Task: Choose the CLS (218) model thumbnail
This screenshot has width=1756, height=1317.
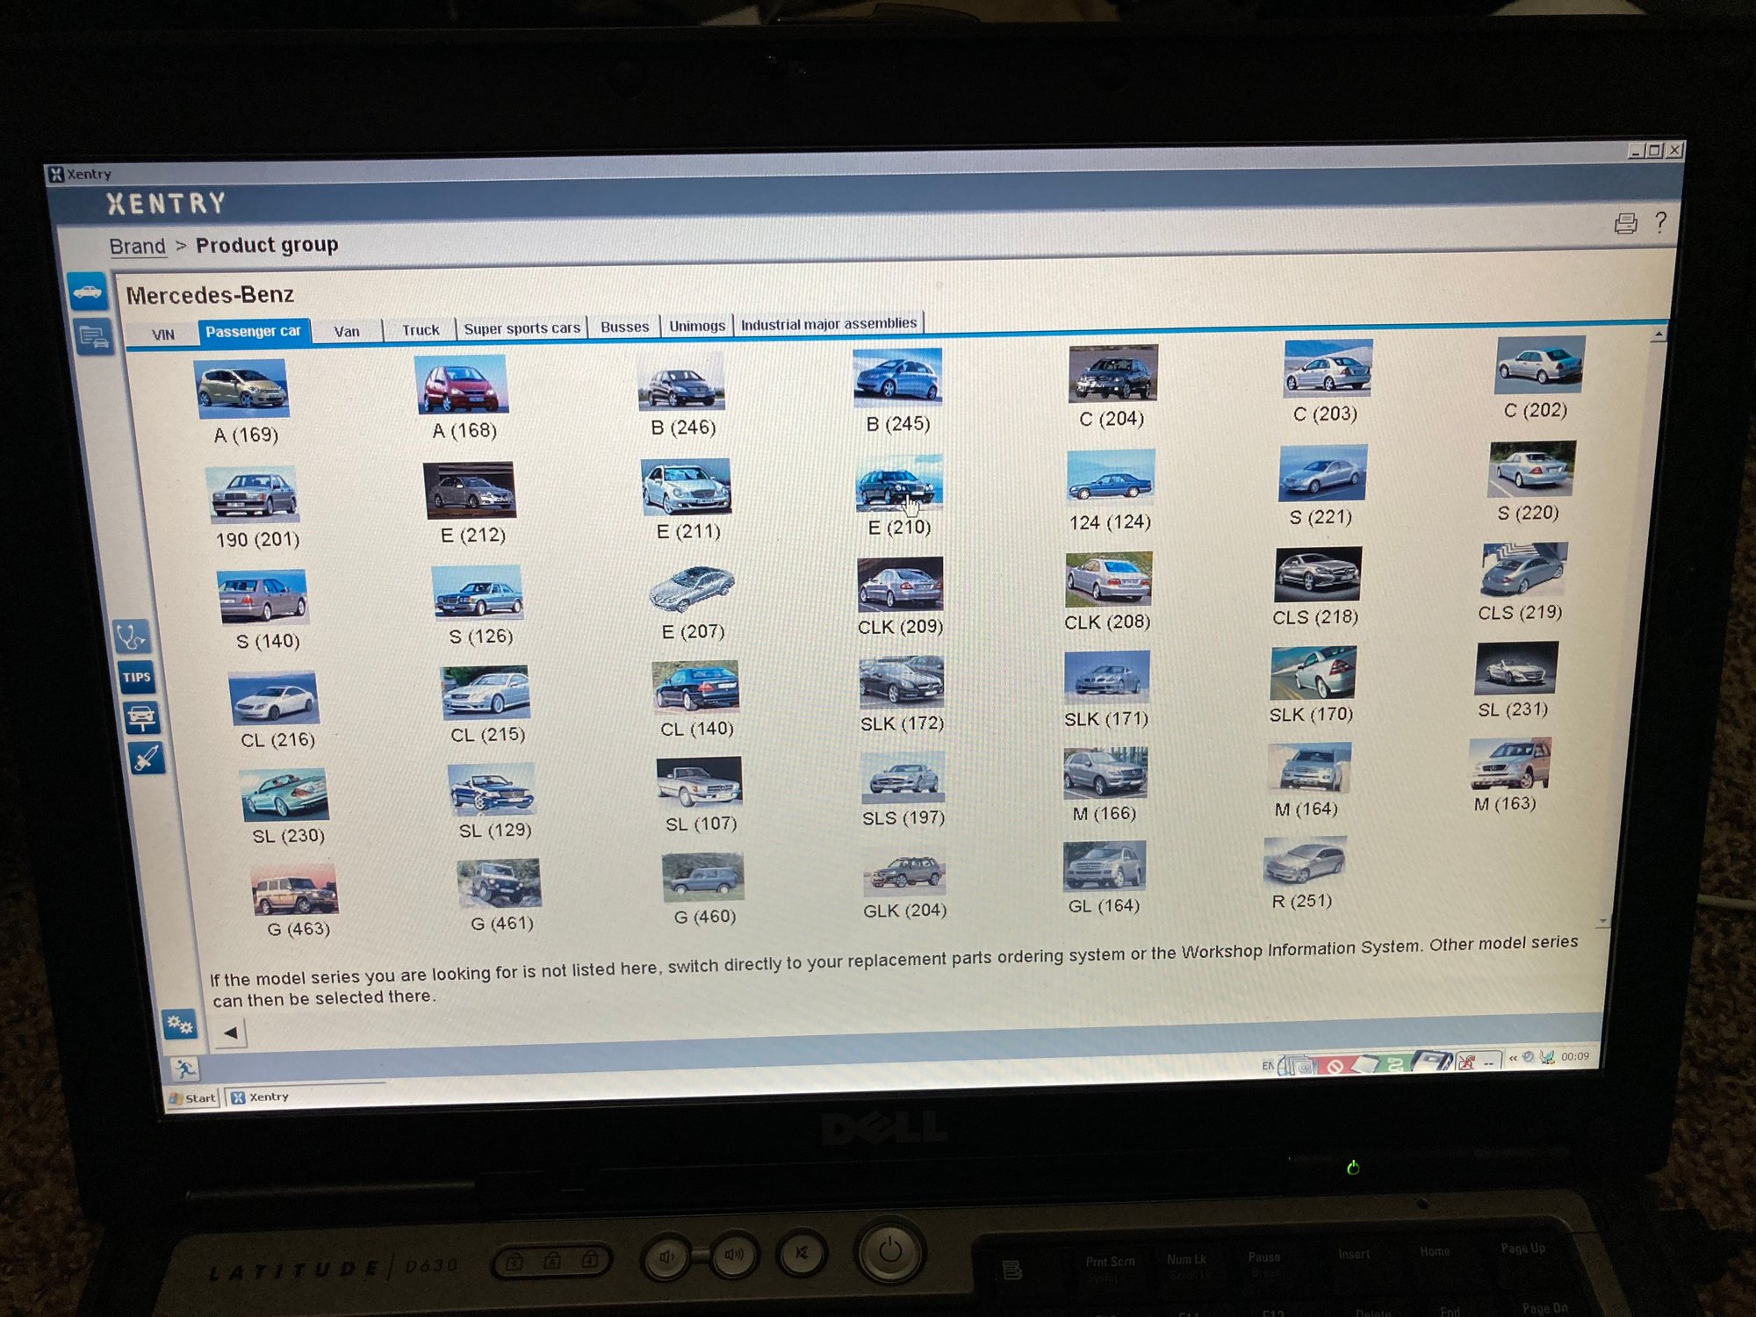Action: pos(1317,574)
